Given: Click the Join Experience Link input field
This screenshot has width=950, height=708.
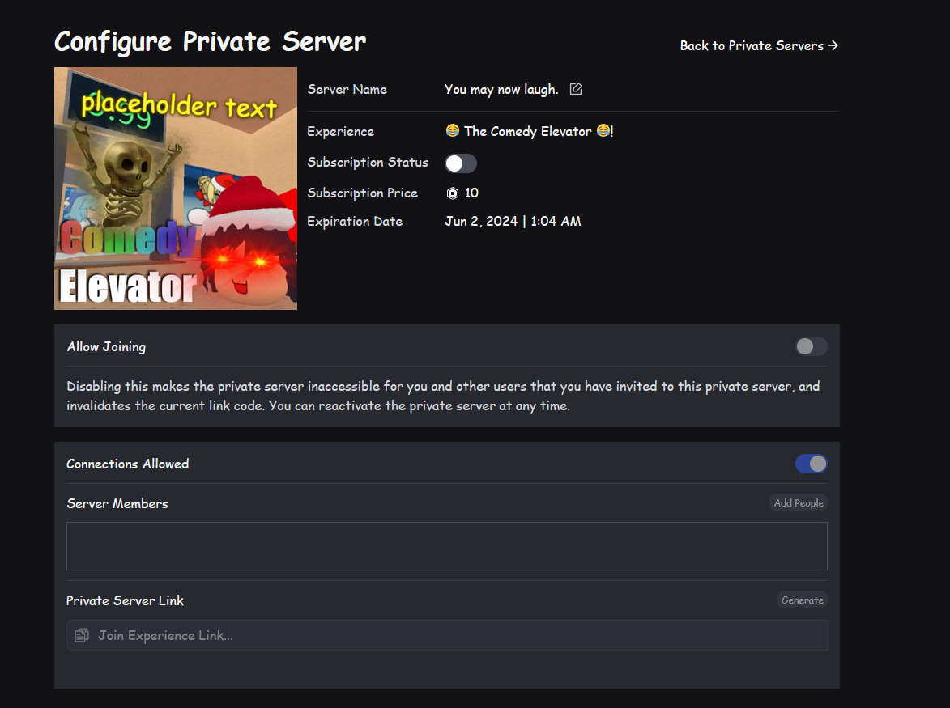Looking at the screenshot, I should point(446,635).
